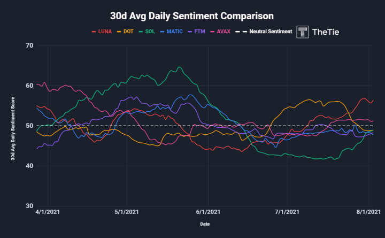Click the TheTie logo icon

[x=303, y=32]
